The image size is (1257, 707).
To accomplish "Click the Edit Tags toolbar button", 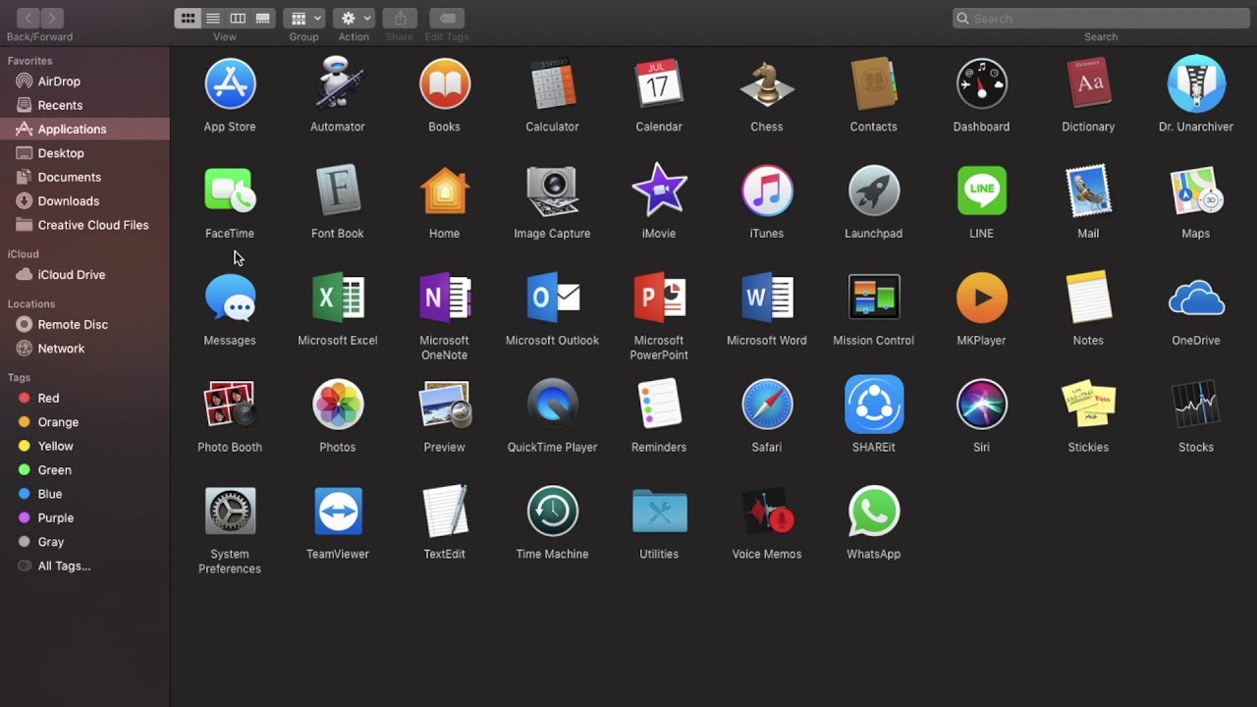I will 447,18.
